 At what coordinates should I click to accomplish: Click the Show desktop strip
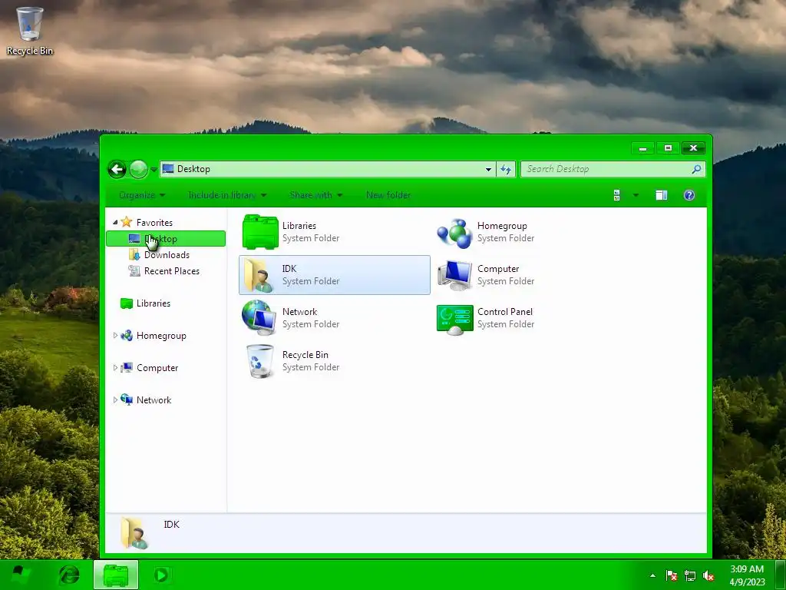781,575
